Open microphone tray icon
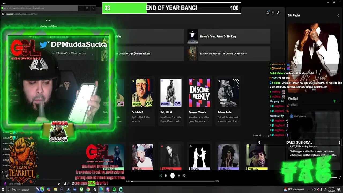Screen dimensions: 343x193 click(x=321, y=190)
